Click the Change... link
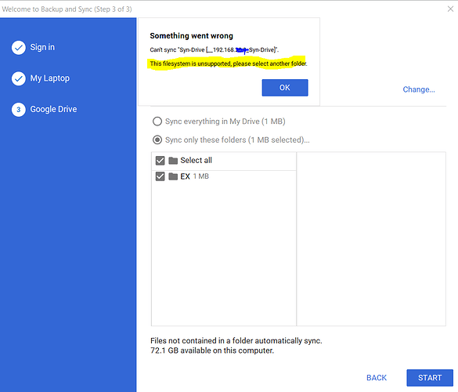Screen dimensions: 458x392 (419, 89)
